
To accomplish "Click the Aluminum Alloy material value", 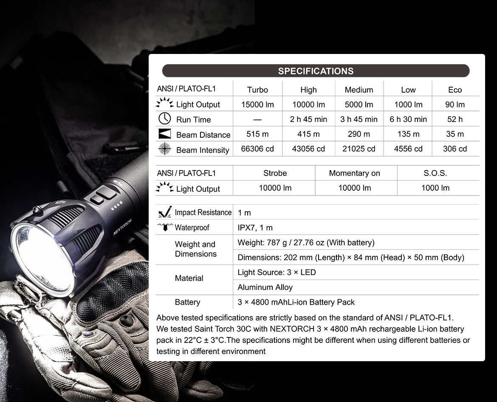I will (265, 287).
